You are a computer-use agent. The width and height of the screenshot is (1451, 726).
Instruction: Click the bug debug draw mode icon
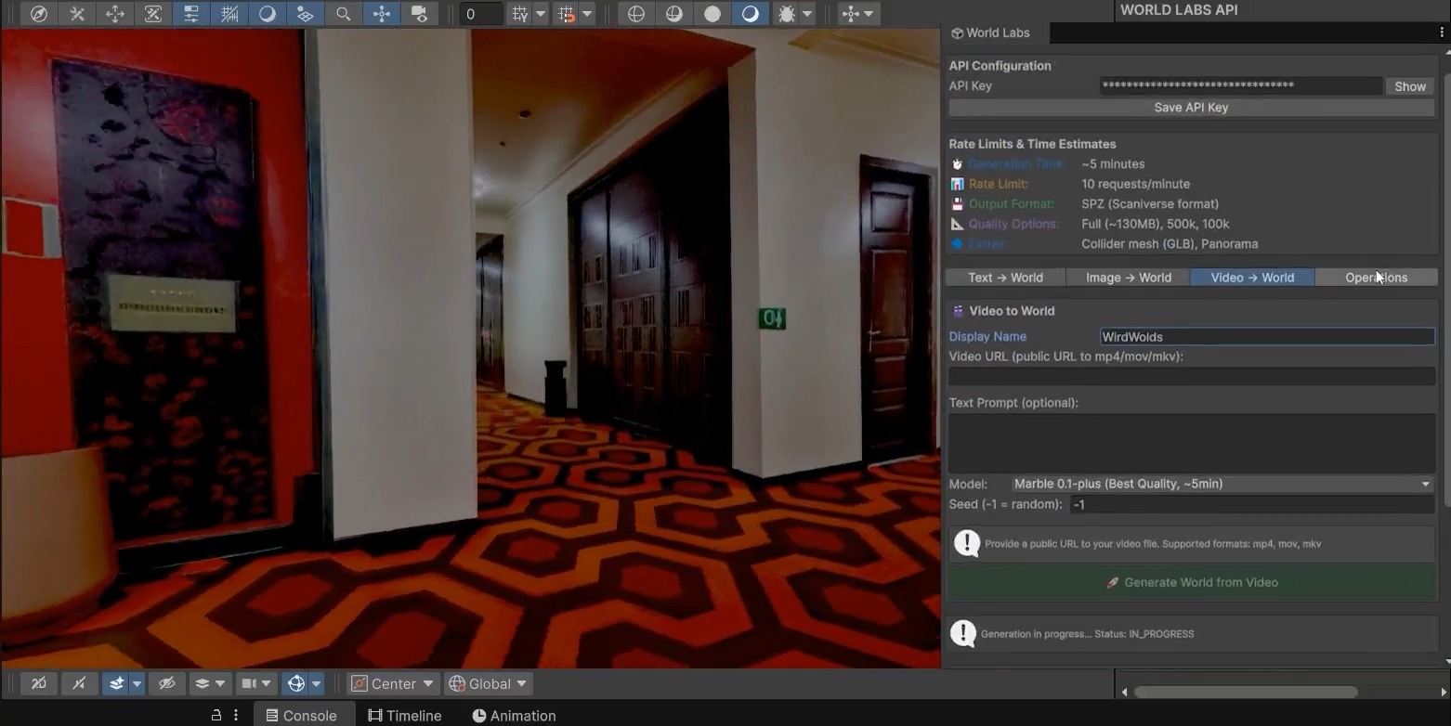point(787,14)
